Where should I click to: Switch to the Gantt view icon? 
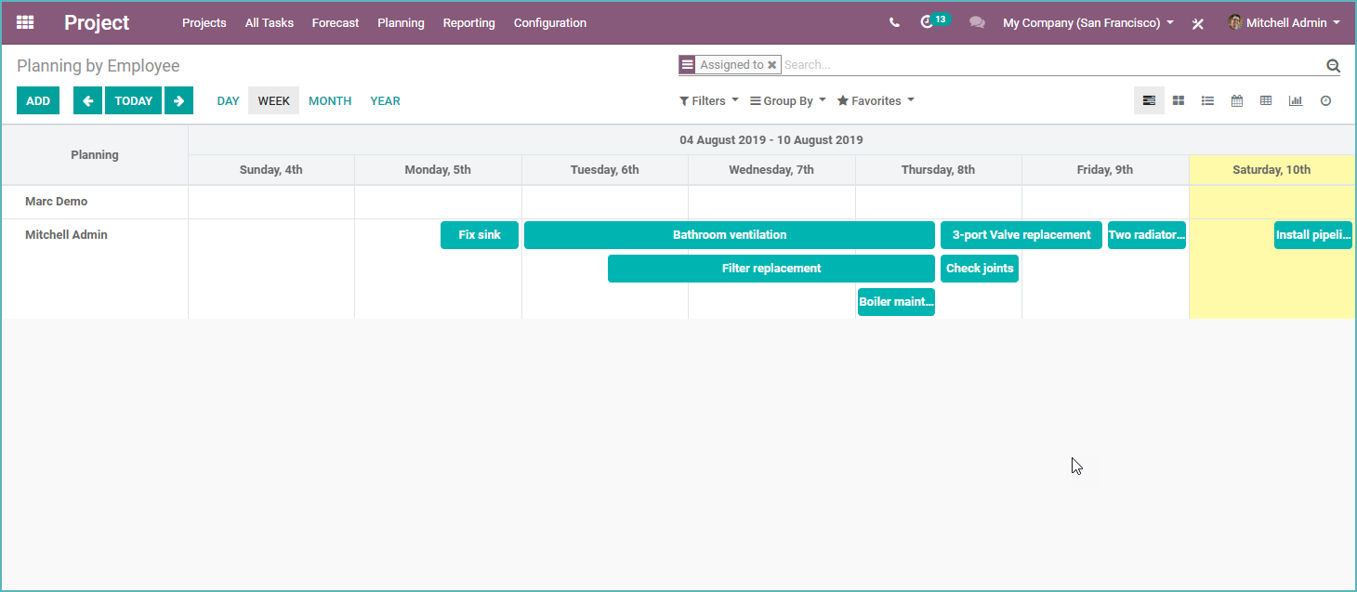(1149, 100)
